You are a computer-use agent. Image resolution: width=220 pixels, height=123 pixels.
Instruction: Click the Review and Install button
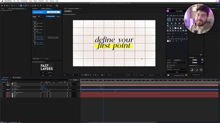point(53,12)
